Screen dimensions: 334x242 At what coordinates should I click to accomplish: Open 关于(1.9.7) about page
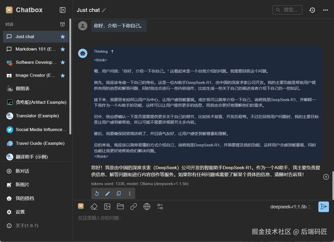pos(36,226)
